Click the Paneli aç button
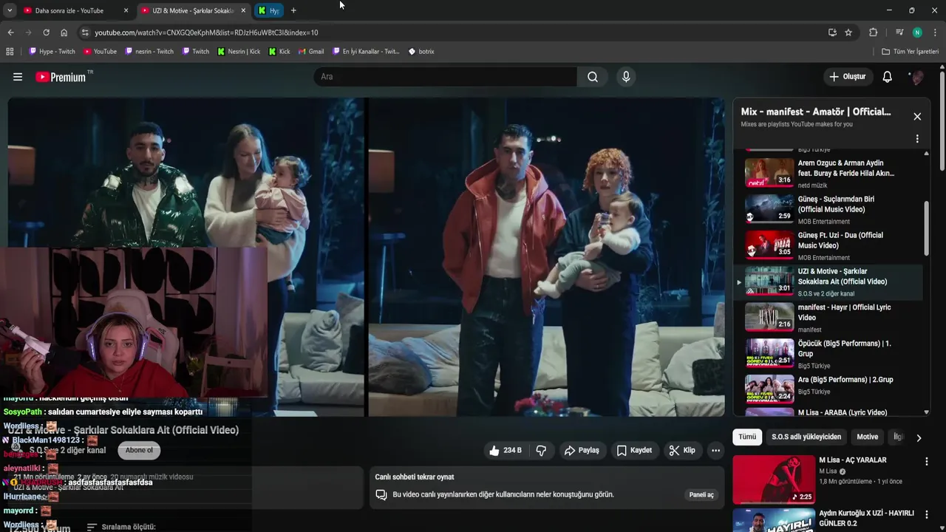The width and height of the screenshot is (946, 532). (701, 495)
